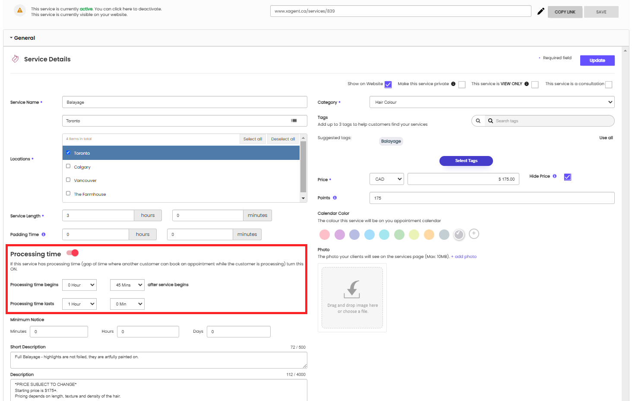Click the Service Name field
The image size is (632, 401).
coord(185,102)
